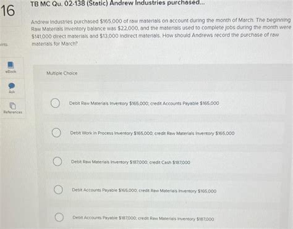The width and height of the screenshot is (293, 229).
Task: Click the Ask speech bubble icon
Action: [12, 86]
